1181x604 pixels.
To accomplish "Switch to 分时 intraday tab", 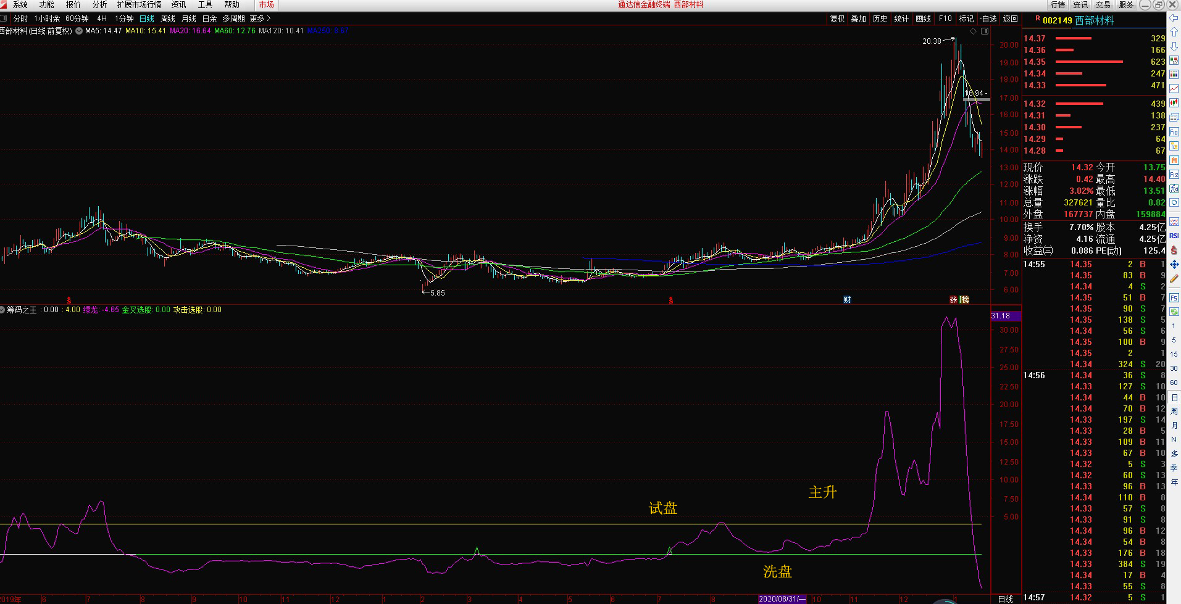I will (20, 19).
